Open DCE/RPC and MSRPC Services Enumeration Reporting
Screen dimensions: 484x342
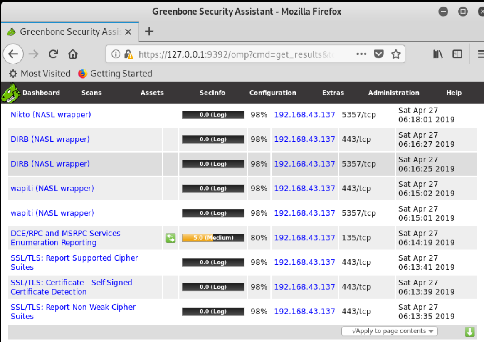click(65, 238)
